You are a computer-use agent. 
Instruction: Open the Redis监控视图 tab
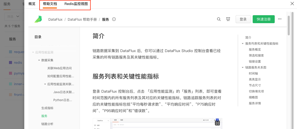tap(76, 4)
